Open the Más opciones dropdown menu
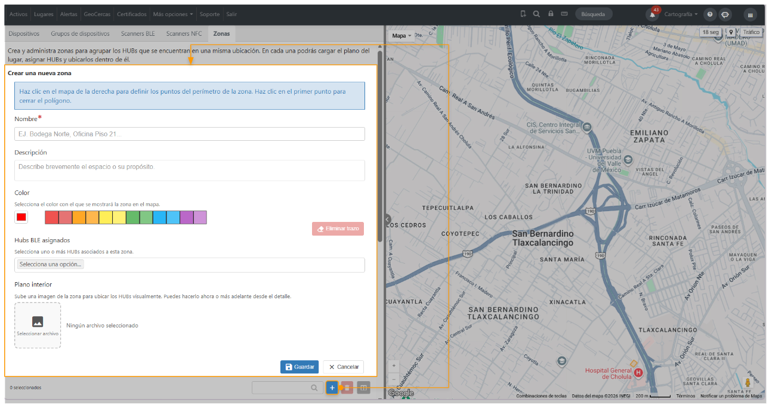 point(173,14)
